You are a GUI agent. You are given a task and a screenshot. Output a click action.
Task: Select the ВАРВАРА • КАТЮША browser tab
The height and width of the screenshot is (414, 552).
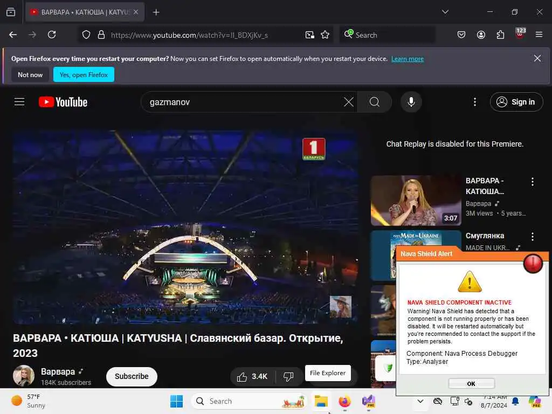85,12
